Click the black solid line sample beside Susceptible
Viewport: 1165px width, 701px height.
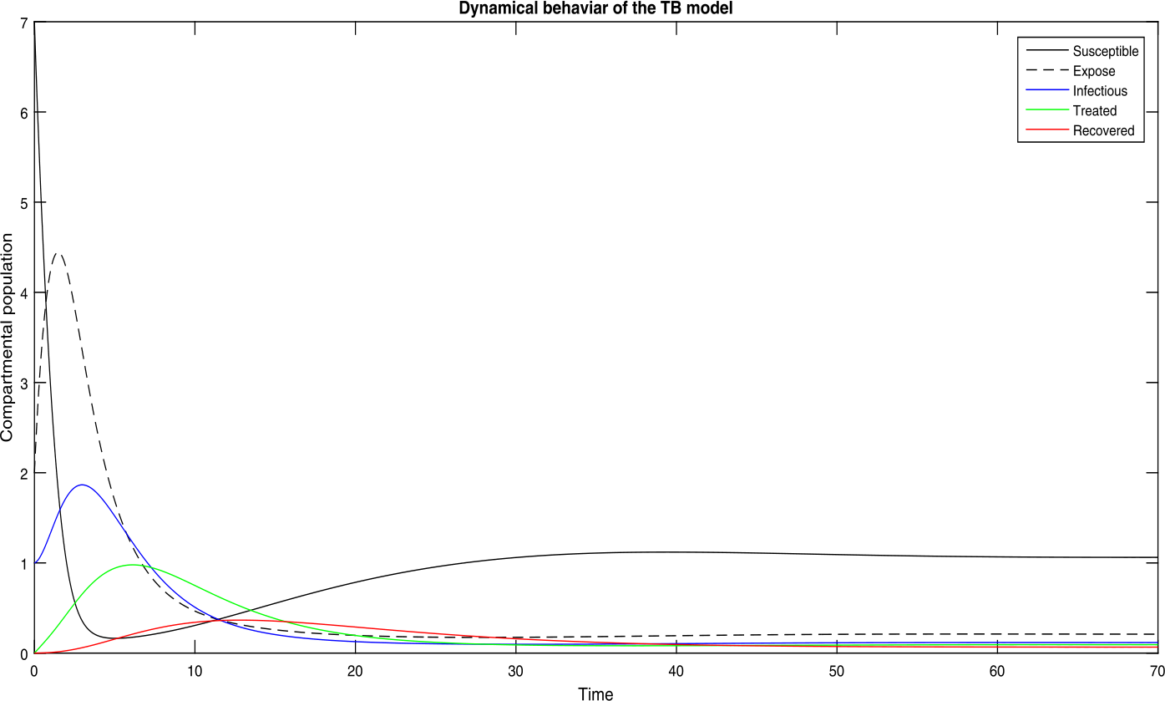click(1046, 52)
